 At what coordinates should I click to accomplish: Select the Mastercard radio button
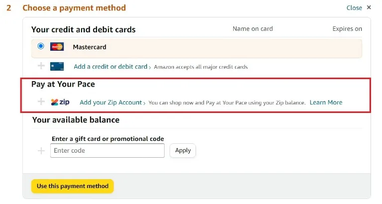point(41,47)
